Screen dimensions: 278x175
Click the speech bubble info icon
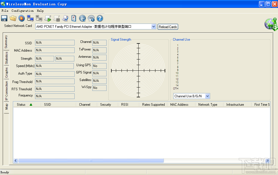coord(91,19)
